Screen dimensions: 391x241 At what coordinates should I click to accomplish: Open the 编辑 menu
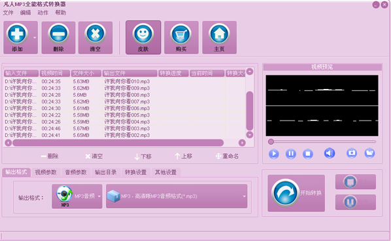coord(25,12)
